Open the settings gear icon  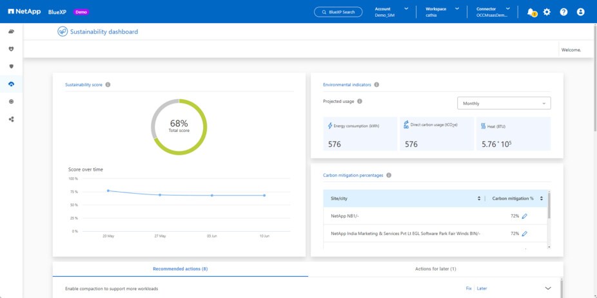point(547,12)
